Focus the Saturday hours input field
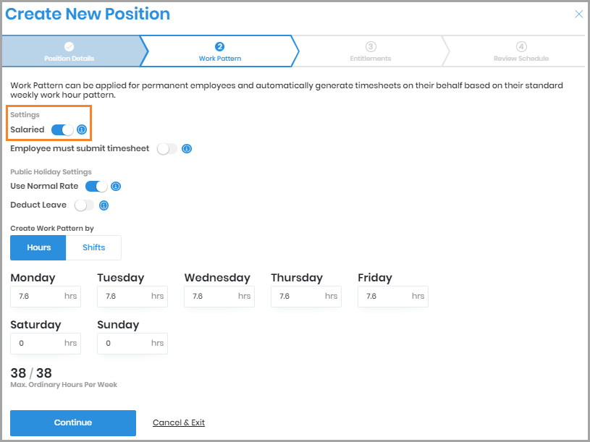Image resolution: width=590 pixels, height=442 pixels. click(x=36, y=343)
